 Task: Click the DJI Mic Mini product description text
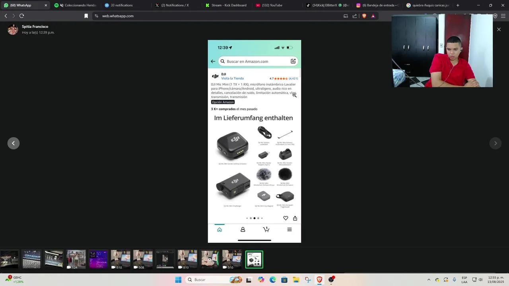pos(254,91)
